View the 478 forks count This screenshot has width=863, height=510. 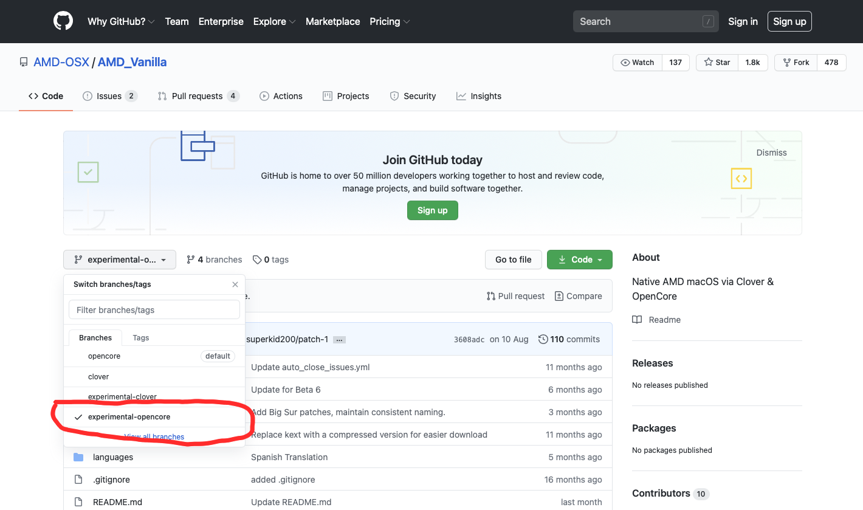click(x=831, y=63)
